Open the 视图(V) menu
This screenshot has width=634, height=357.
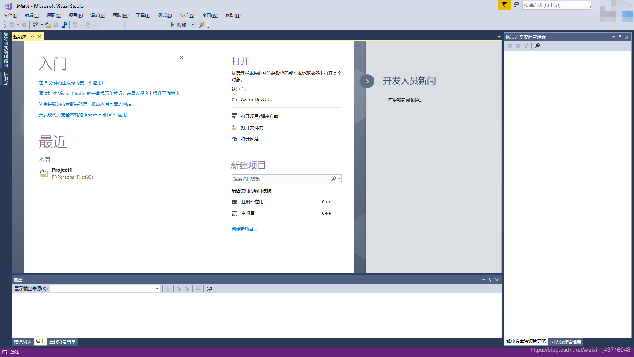click(54, 15)
